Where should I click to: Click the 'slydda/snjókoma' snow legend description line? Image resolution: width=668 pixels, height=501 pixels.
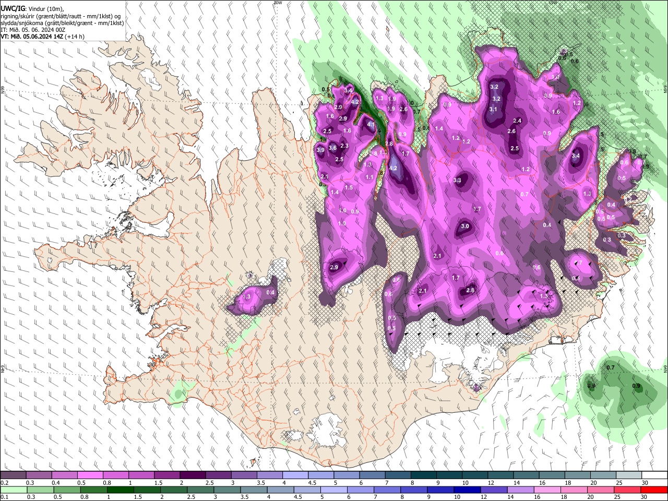pos(62,23)
